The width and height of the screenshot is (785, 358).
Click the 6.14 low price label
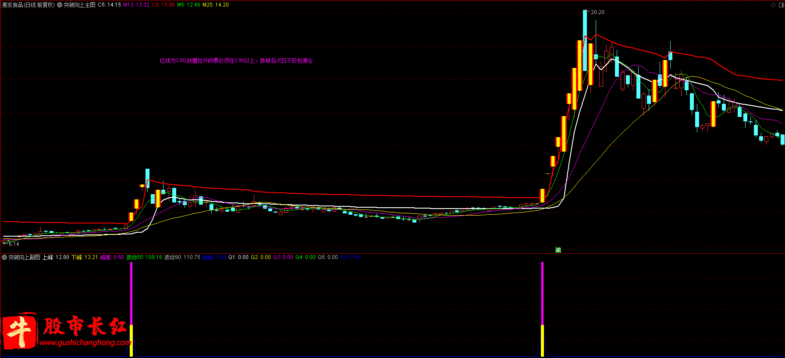[x=14, y=244]
